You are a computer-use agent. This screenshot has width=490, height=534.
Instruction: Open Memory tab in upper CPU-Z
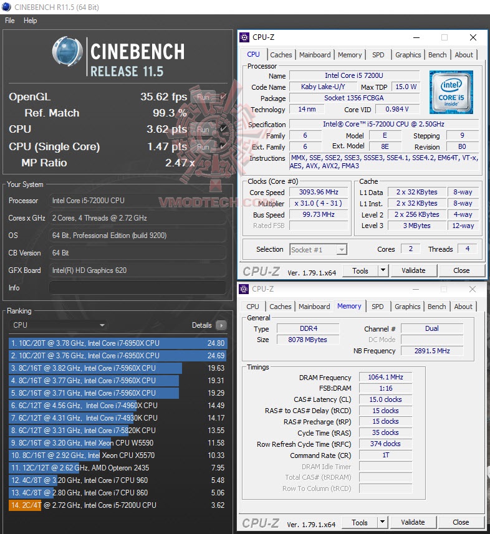pyautogui.click(x=350, y=55)
